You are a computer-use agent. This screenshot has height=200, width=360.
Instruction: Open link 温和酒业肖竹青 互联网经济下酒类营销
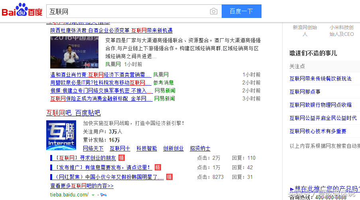pyautogui.click(x=101, y=75)
